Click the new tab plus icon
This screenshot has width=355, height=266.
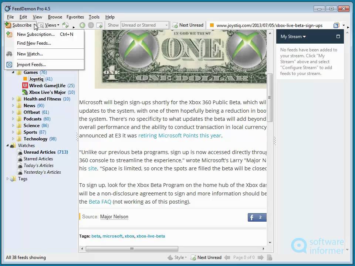pyautogui.click(x=99, y=25)
